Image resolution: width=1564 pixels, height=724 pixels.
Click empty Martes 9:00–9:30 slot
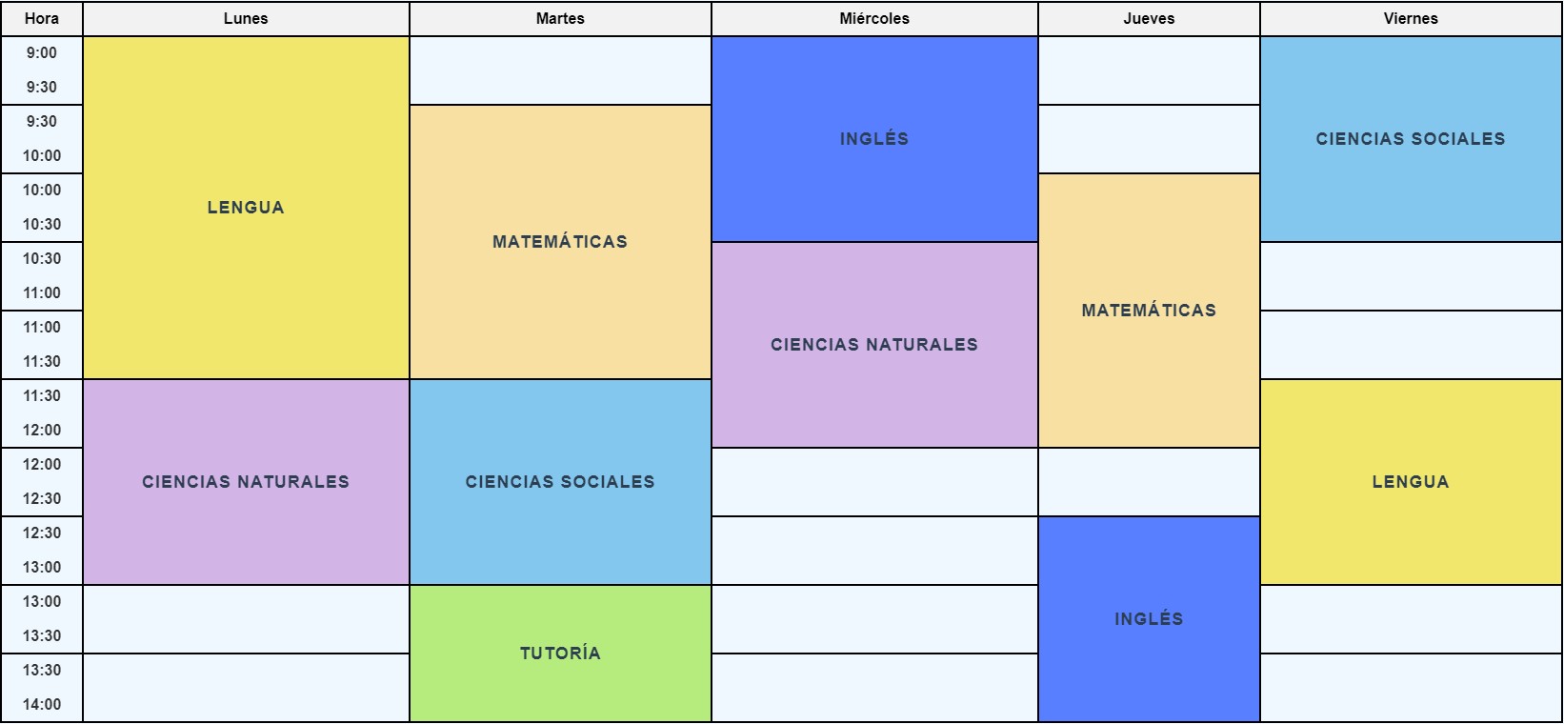[x=560, y=70]
